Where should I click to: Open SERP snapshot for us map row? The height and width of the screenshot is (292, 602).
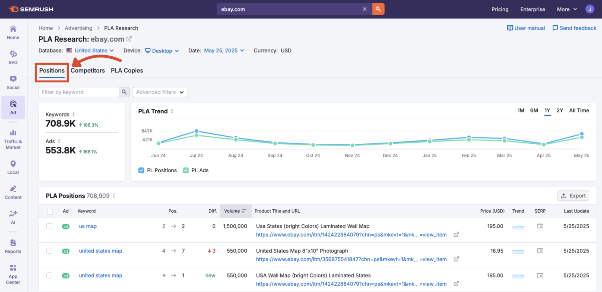pyautogui.click(x=540, y=226)
